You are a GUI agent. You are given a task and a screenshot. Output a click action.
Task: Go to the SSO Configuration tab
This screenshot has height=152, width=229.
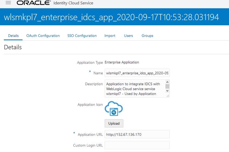(x=82, y=36)
